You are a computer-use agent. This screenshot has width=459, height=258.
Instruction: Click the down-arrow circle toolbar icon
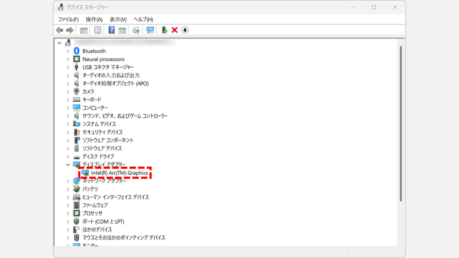click(x=185, y=30)
